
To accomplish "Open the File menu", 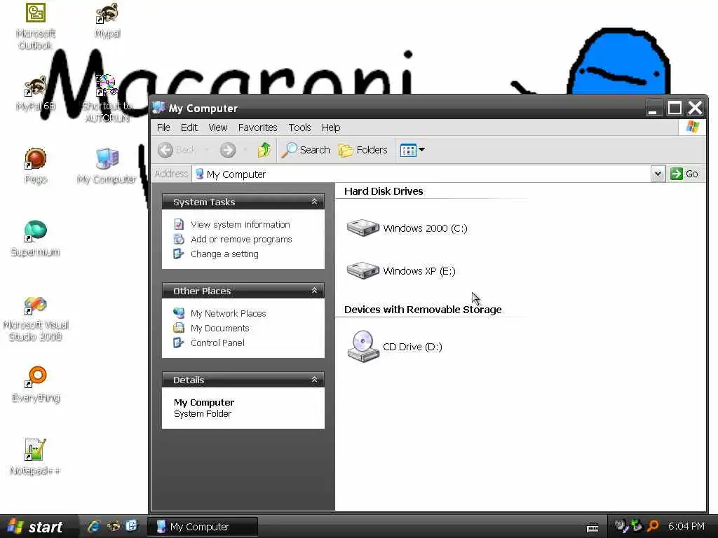I will coord(163,127).
